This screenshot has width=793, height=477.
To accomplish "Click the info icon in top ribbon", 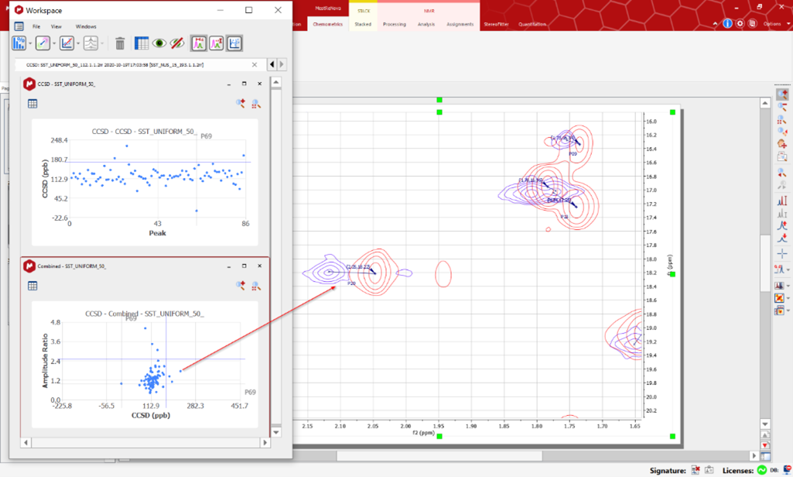I will click(x=727, y=24).
